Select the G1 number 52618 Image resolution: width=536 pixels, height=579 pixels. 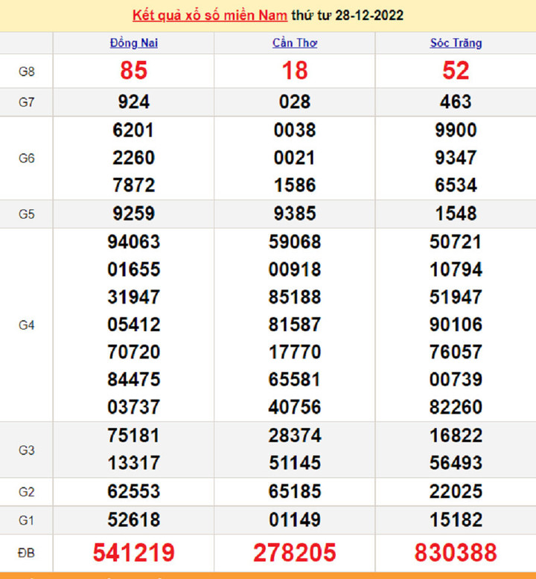(134, 519)
